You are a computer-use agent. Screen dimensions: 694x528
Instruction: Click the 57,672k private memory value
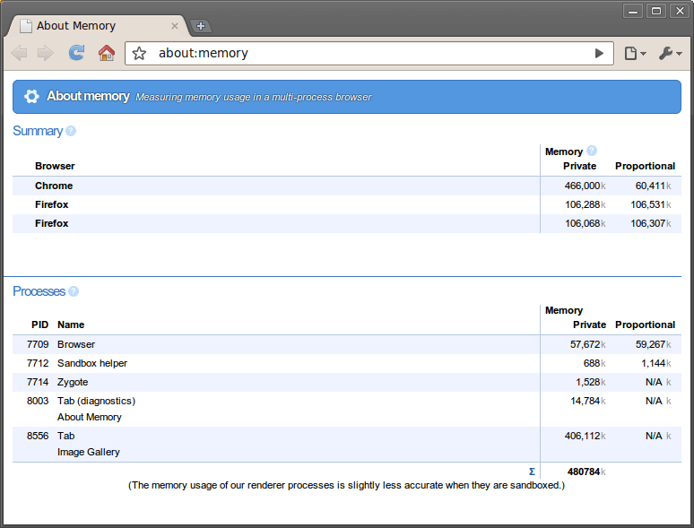pyautogui.click(x=588, y=344)
